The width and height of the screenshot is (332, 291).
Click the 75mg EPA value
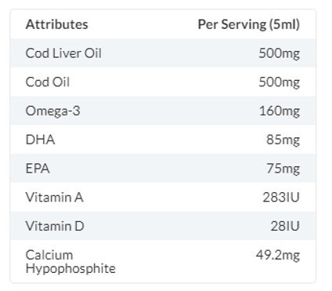coord(283,169)
